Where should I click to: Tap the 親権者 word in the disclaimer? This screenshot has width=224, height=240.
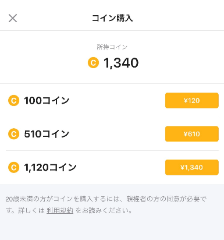pos(136,199)
